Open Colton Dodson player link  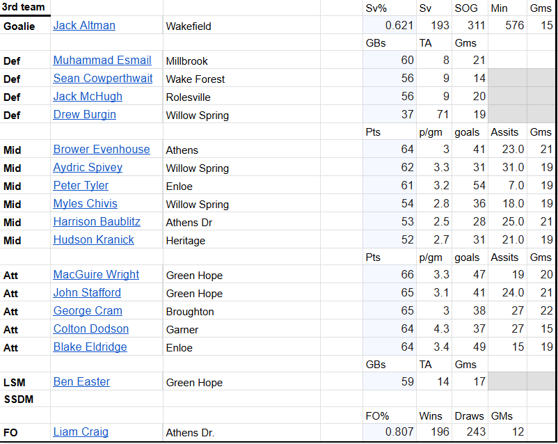[90, 329]
